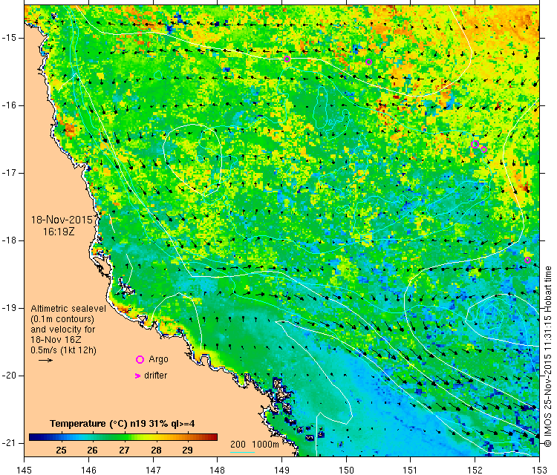The height and width of the screenshot is (475, 557).
Task: Click the 'Altimetric sealevel' caption text
Action: point(68,309)
